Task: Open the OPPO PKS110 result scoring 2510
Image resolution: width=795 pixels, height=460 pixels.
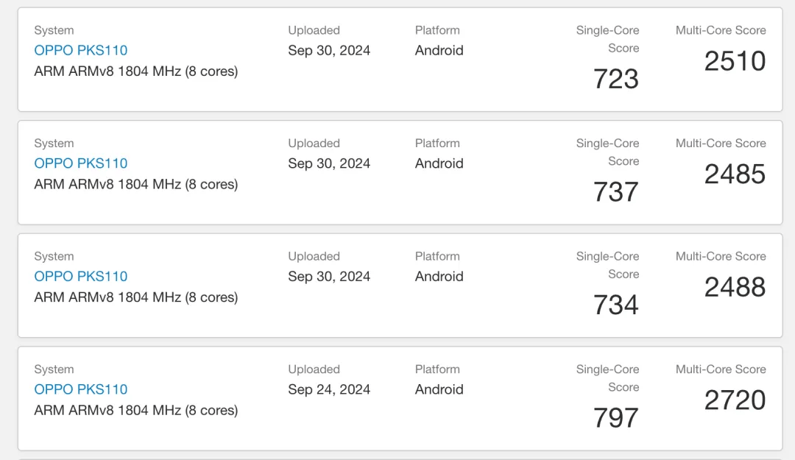Action: pos(81,50)
